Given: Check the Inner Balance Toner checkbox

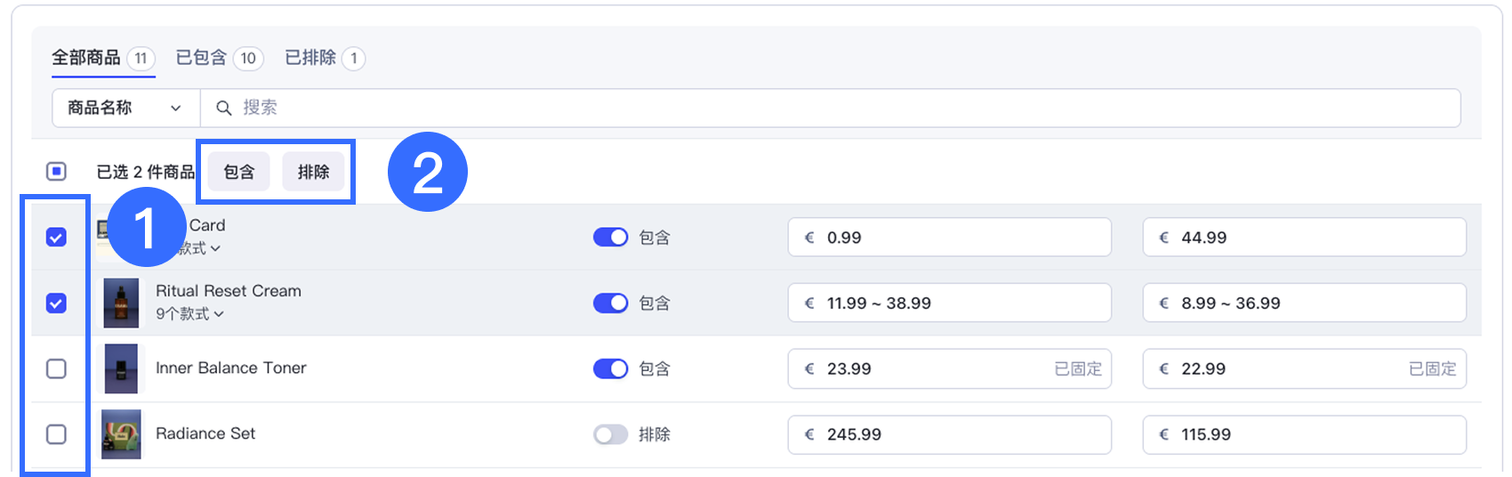Looking at the screenshot, I should pos(56,368).
